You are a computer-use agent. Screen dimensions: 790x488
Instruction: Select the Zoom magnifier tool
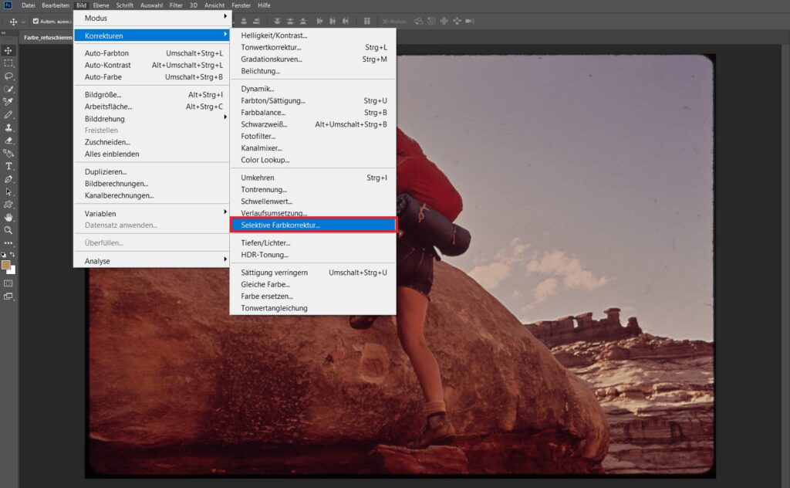pos(8,230)
